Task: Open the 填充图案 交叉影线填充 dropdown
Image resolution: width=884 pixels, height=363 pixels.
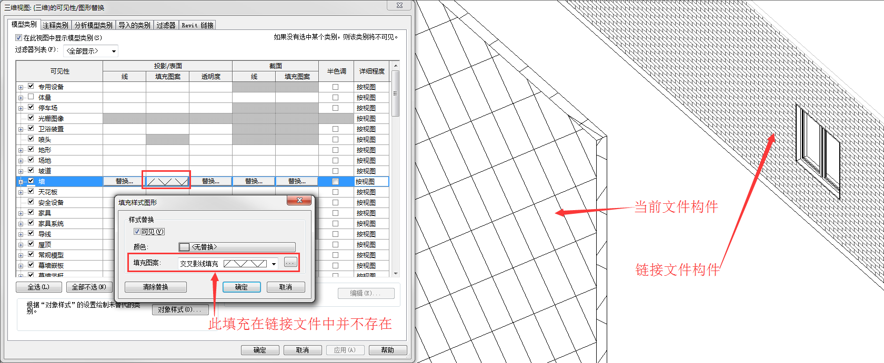Action: tap(228, 264)
